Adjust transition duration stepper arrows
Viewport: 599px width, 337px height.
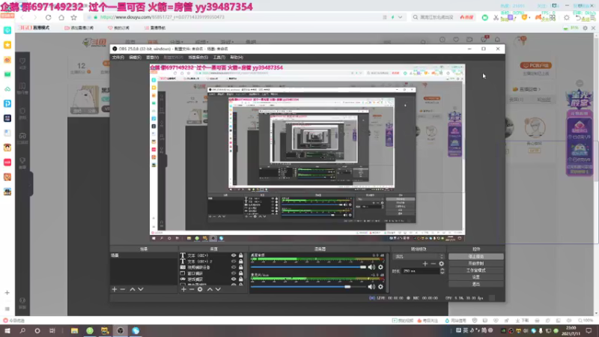coord(442,271)
